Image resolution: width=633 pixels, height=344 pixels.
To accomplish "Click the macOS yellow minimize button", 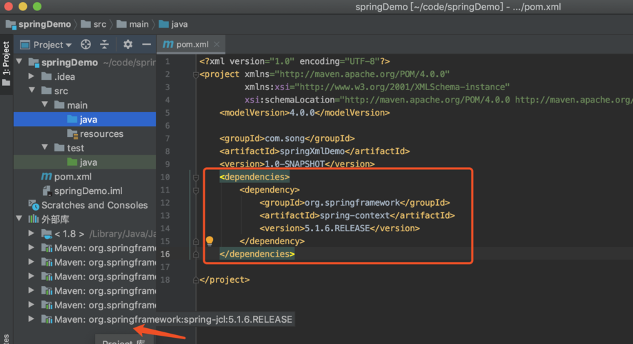I will [23, 6].
